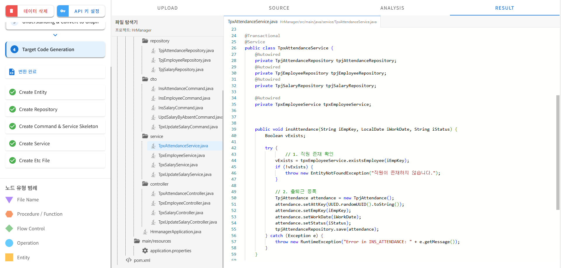Select the TpxAttendanceService.java editor tab
Image resolution: width=561 pixels, height=268 pixels.
[302, 22]
